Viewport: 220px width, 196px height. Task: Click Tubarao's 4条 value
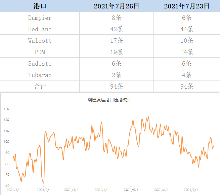pyautogui.click(x=187, y=75)
